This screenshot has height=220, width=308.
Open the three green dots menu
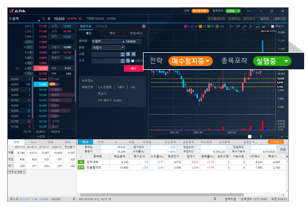click(249, 11)
